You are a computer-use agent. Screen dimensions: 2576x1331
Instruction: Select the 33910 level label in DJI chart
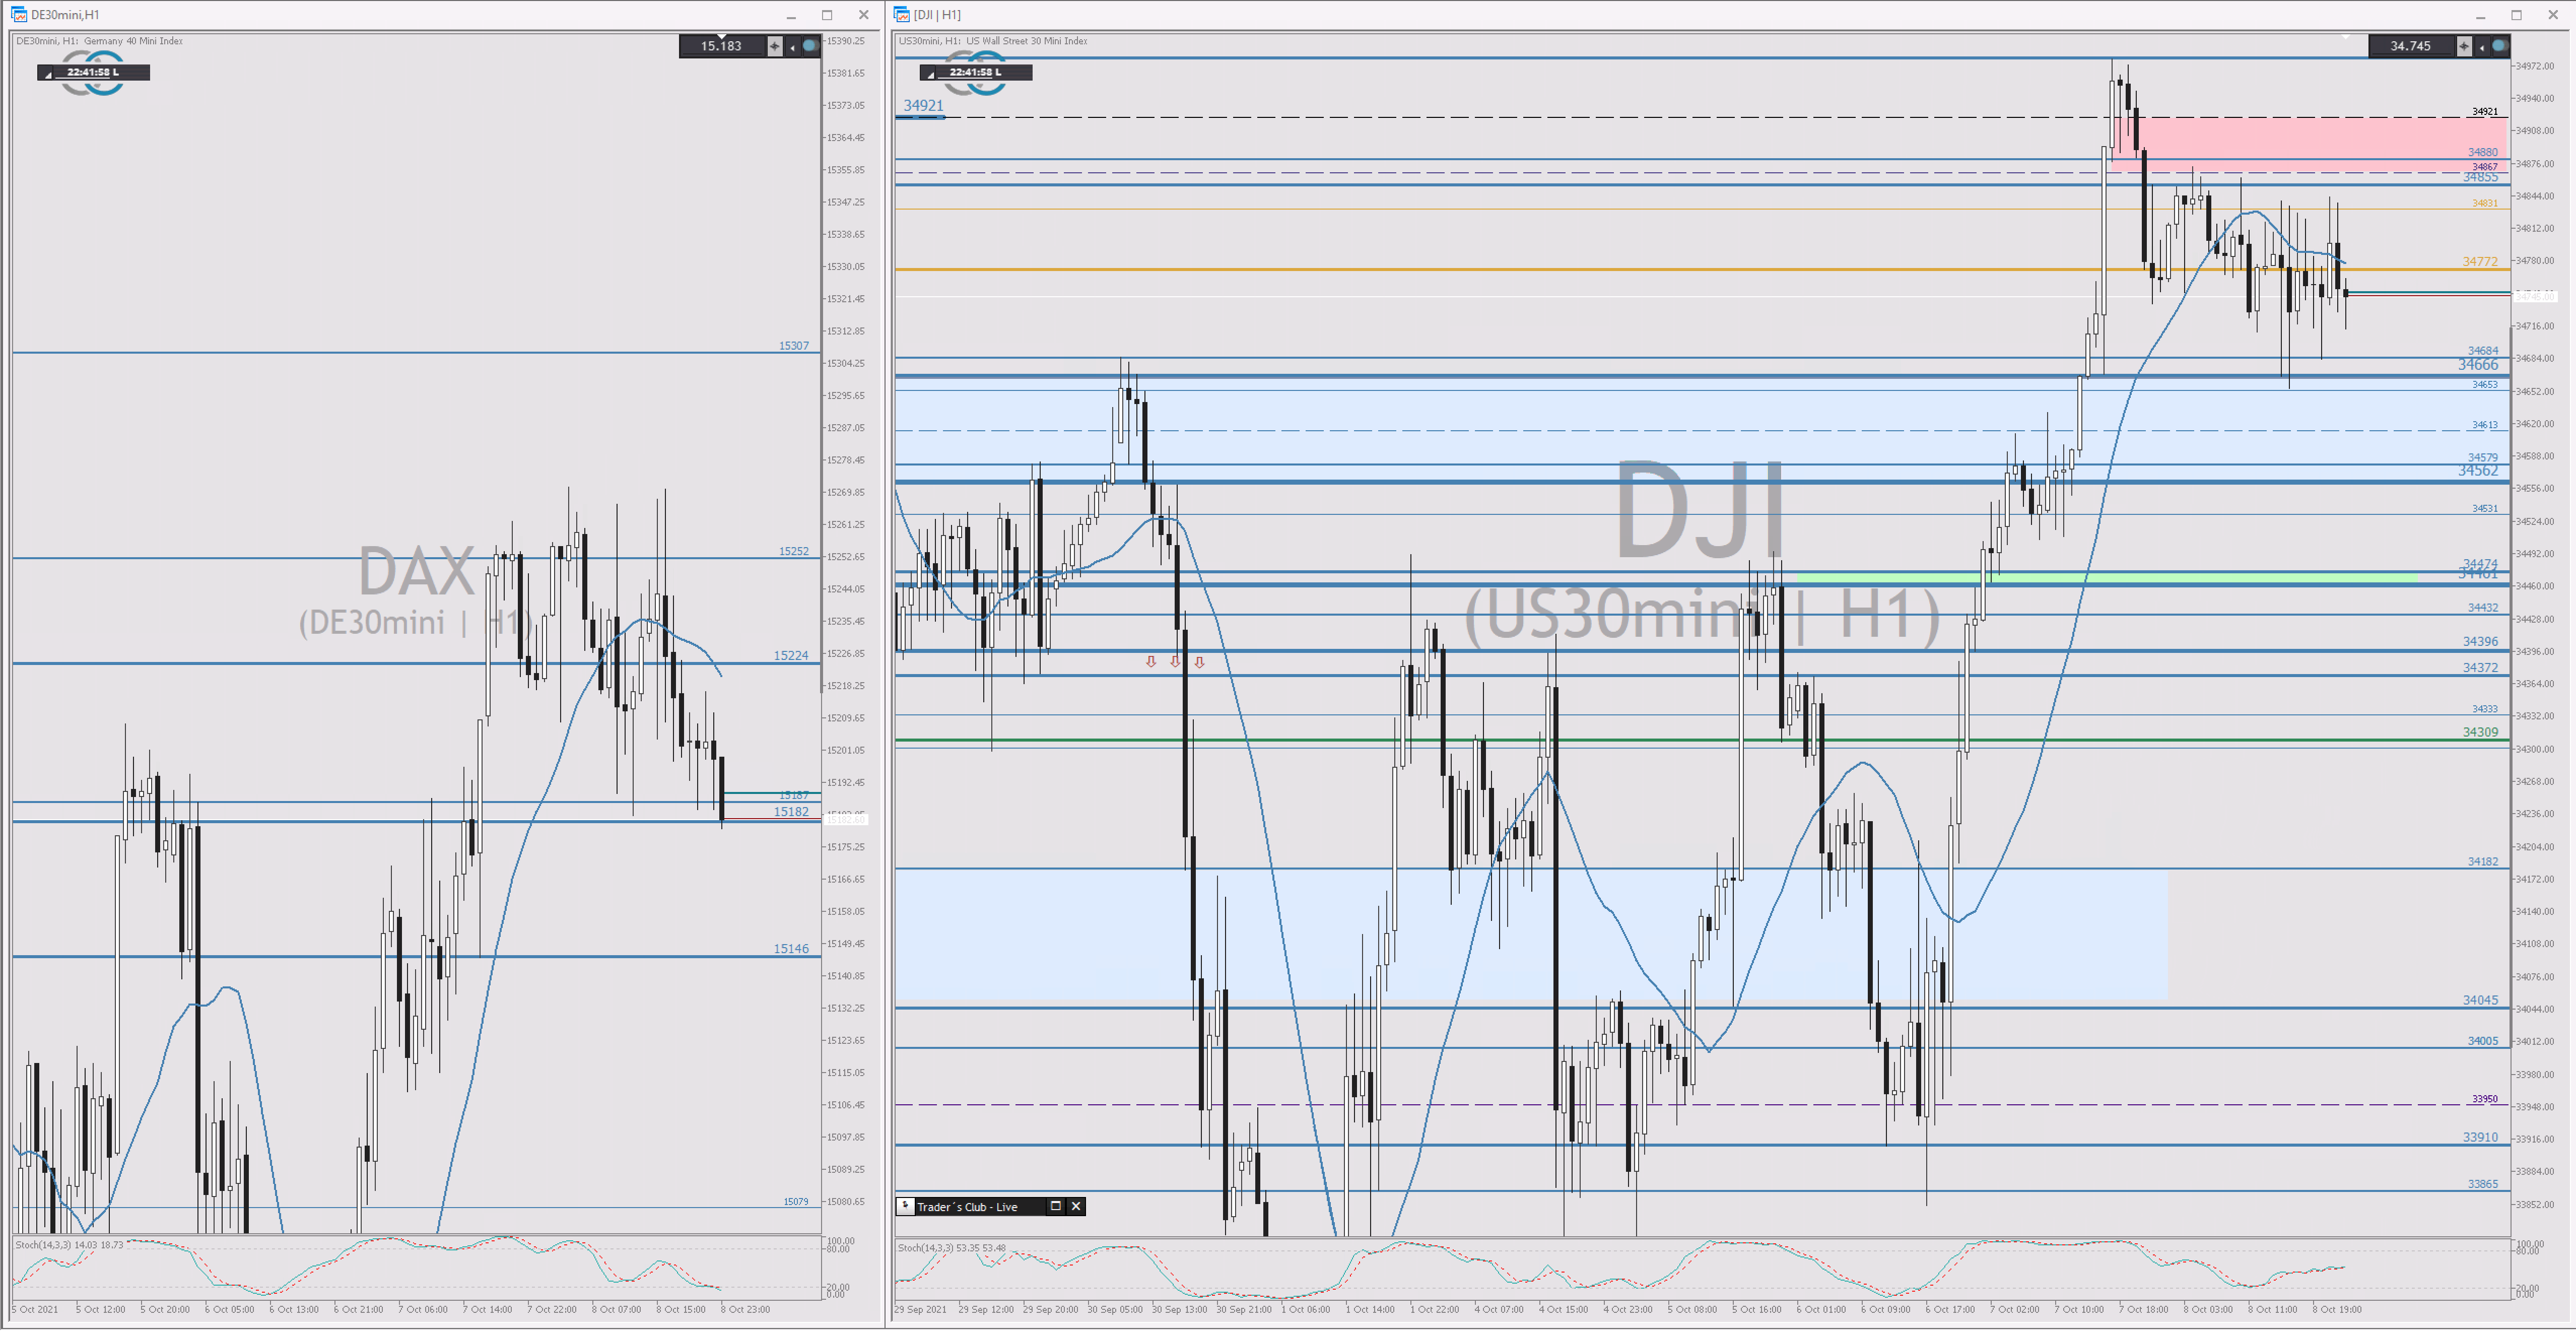(x=2480, y=1138)
